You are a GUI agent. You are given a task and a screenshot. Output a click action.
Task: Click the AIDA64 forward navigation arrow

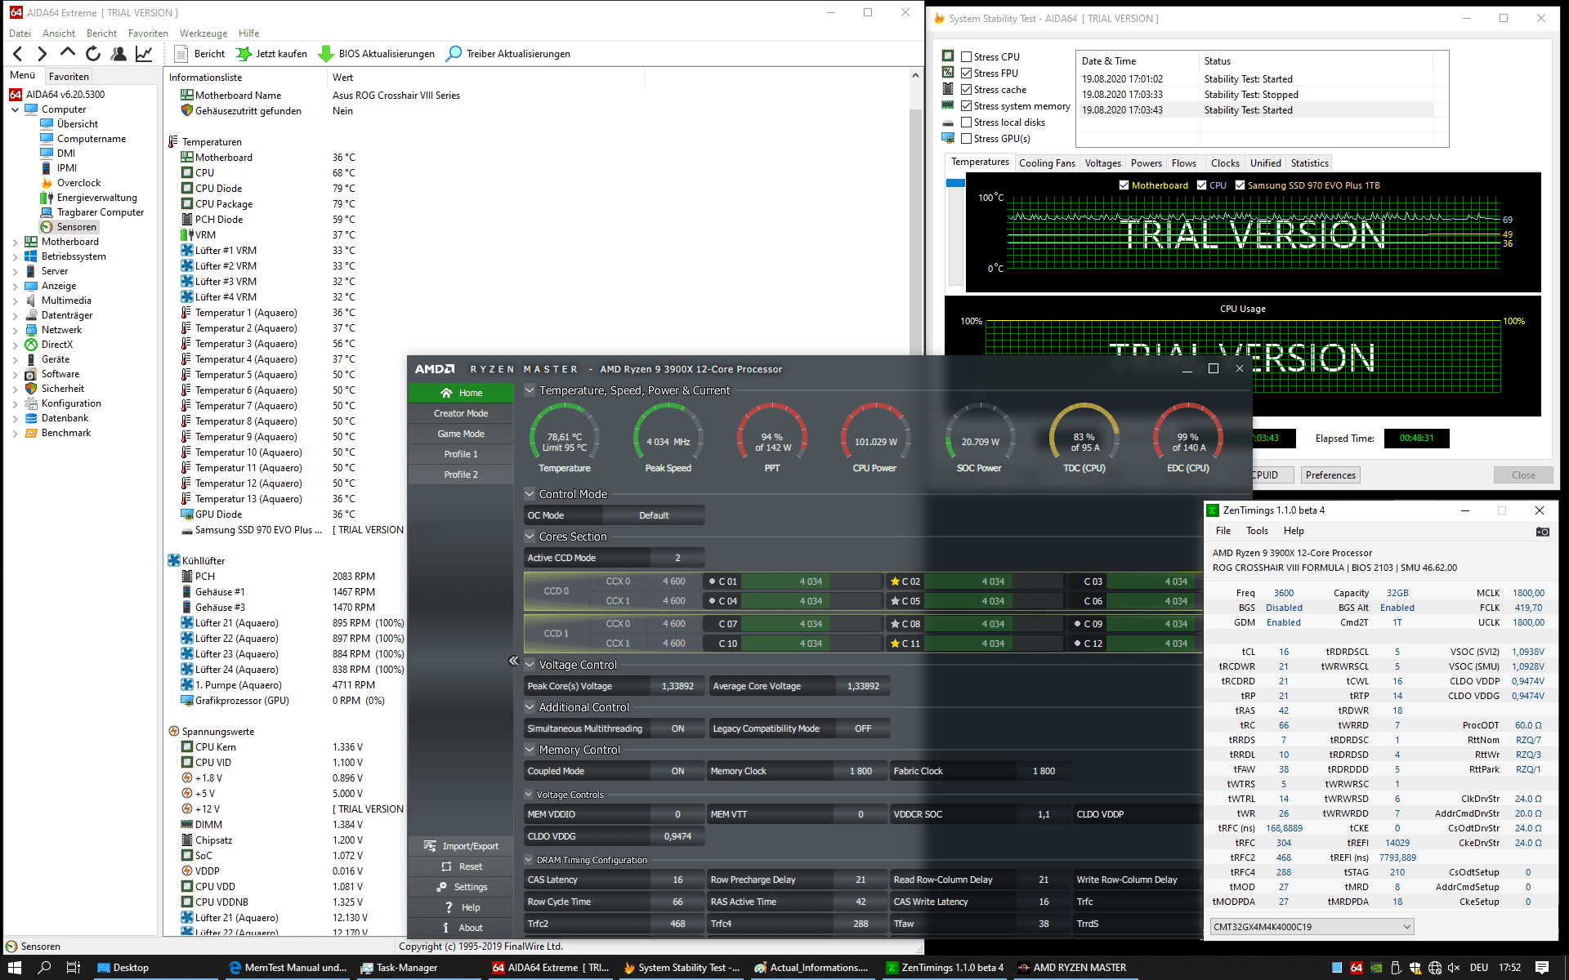point(42,54)
